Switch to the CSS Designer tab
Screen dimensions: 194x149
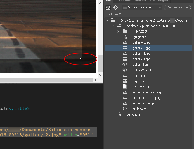[160, 1]
